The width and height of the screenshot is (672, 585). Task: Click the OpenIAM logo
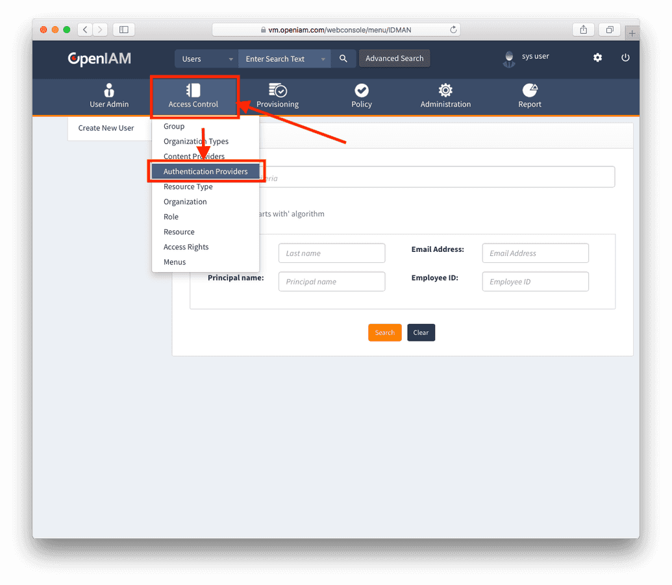(x=99, y=58)
